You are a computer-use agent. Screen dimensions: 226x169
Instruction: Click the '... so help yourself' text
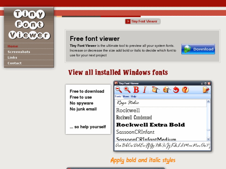(88, 127)
